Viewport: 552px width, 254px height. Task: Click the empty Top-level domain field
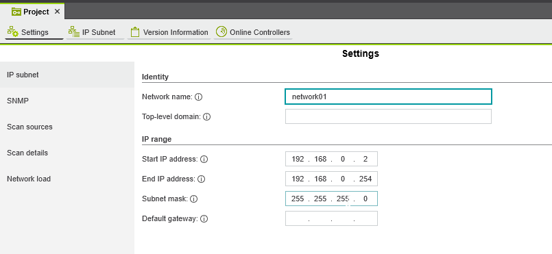tap(388, 116)
